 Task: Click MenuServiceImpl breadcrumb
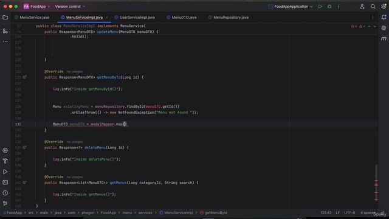coord(176,213)
